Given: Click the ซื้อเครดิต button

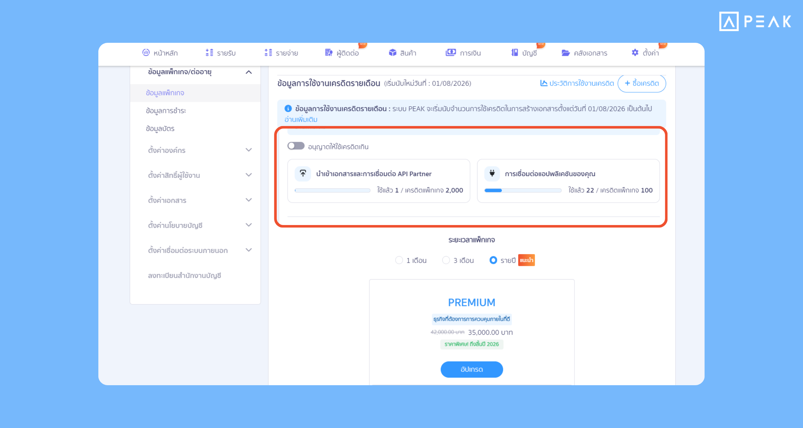Looking at the screenshot, I should [x=642, y=83].
